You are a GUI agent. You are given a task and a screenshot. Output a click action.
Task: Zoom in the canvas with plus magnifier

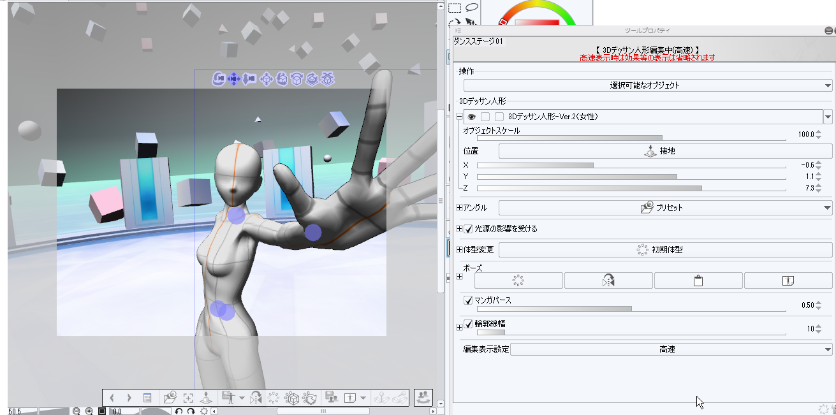89,411
